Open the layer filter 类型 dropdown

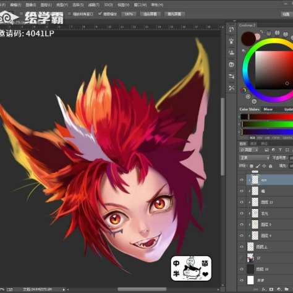249,150
